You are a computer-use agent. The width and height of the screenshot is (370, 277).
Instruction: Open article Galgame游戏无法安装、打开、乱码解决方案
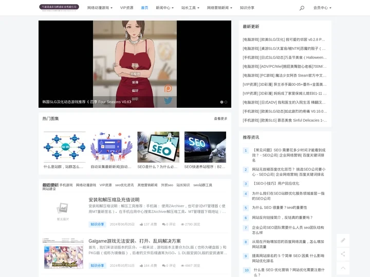135,241
